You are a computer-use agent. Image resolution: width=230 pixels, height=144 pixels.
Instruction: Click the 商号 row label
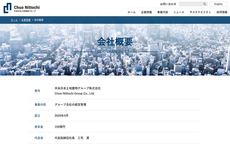37,91
